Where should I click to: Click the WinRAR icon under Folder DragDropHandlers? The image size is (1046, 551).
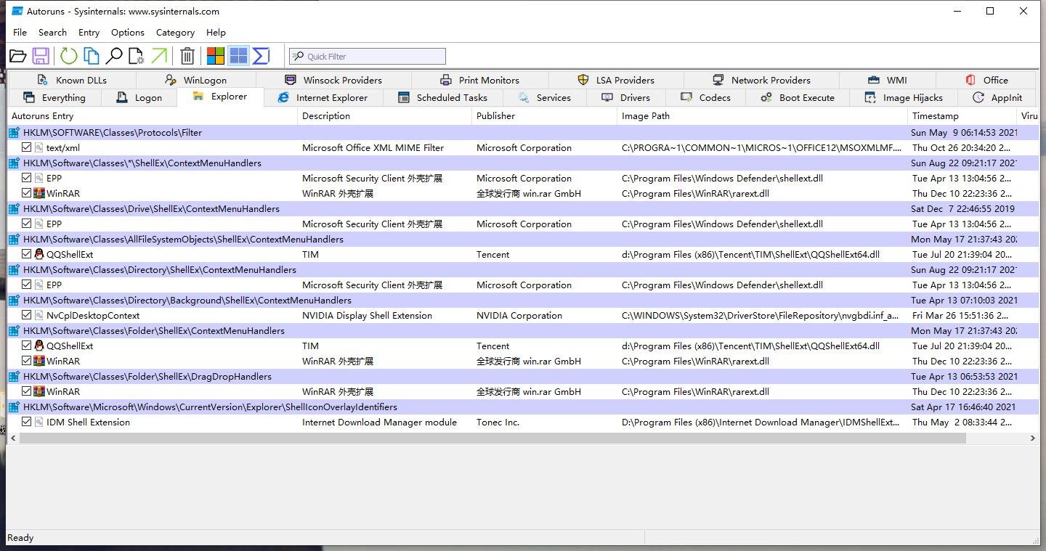(x=39, y=391)
